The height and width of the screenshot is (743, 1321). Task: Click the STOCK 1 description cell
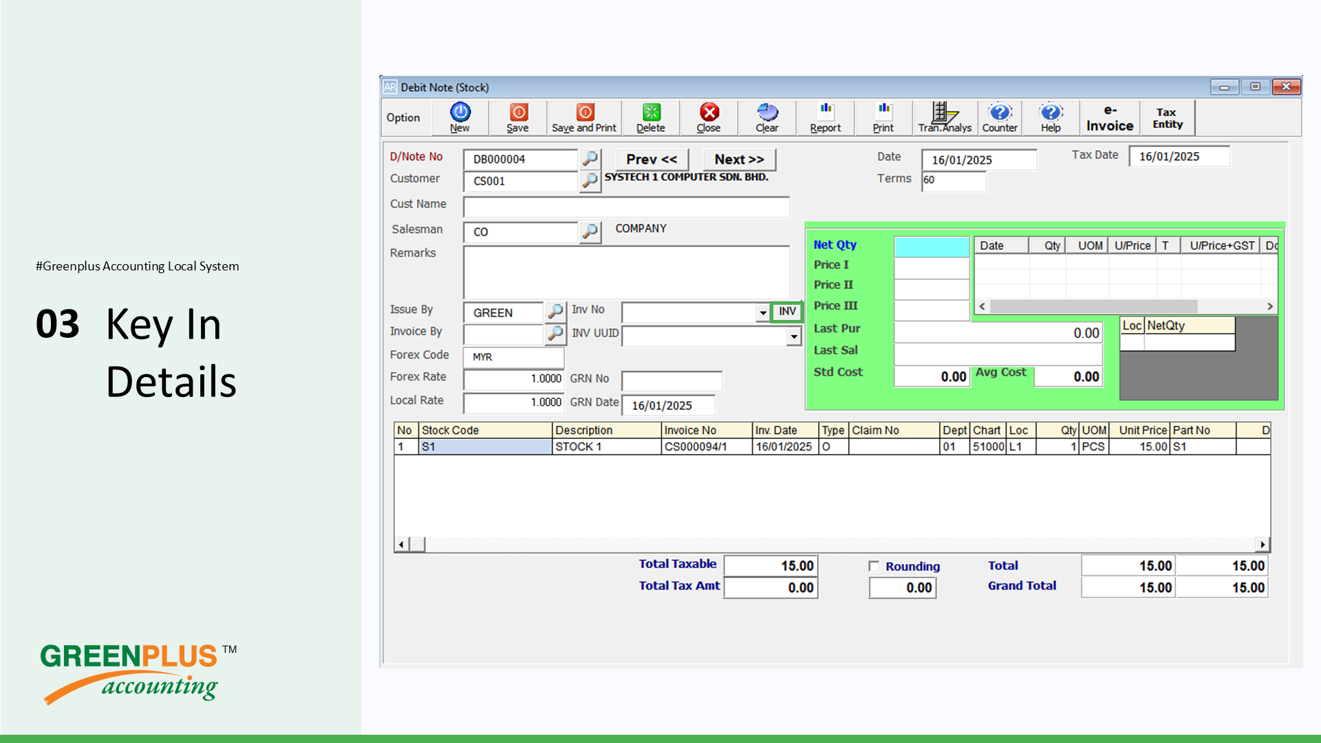point(607,446)
